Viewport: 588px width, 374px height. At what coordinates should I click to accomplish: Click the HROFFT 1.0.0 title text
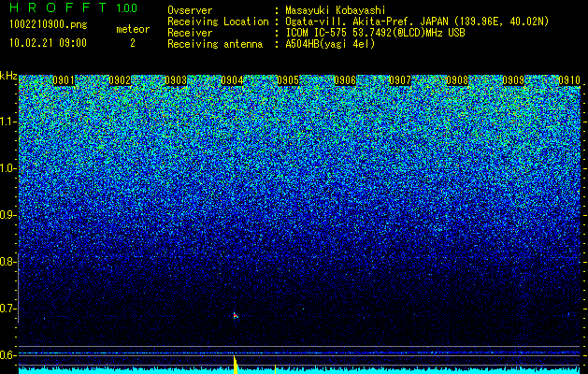(74, 7)
